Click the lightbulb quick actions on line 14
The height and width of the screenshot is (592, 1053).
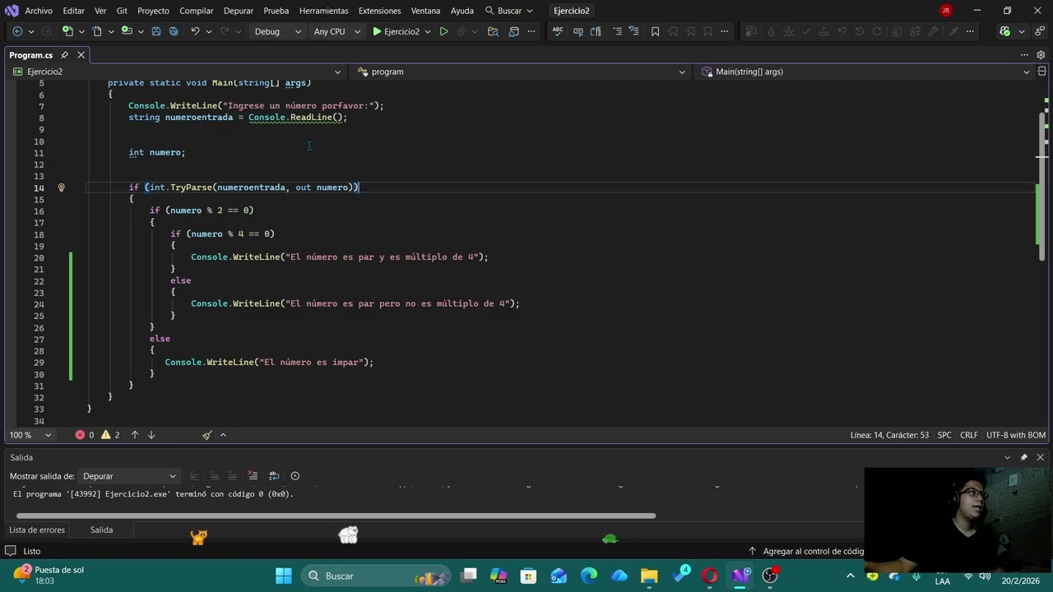(x=61, y=187)
